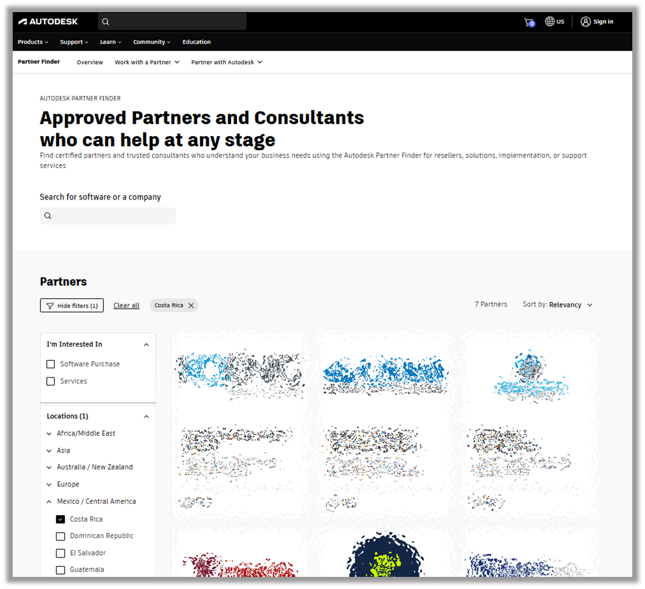Remove the Costa Rica filter chip with X

pyautogui.click(x=191, y=305)
